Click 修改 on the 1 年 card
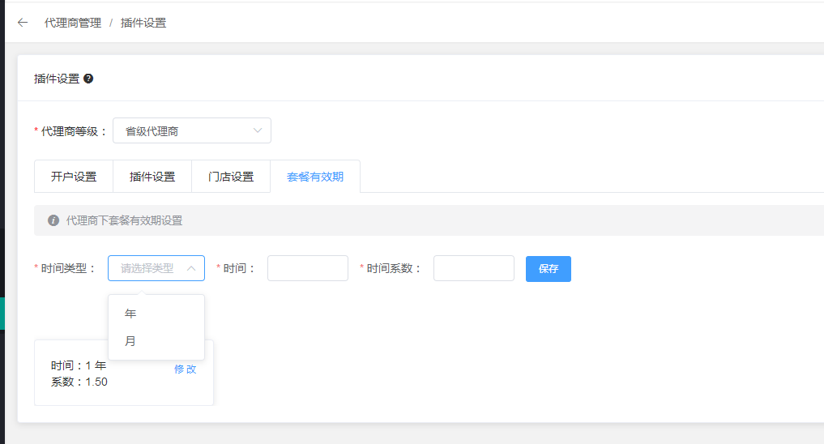The height and width of the screenshot is (444, 824). pos(185,369)
